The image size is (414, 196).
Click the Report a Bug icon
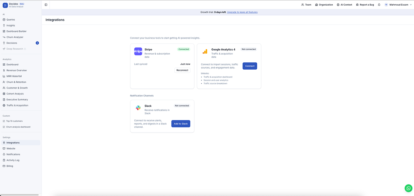click(357, 5)
